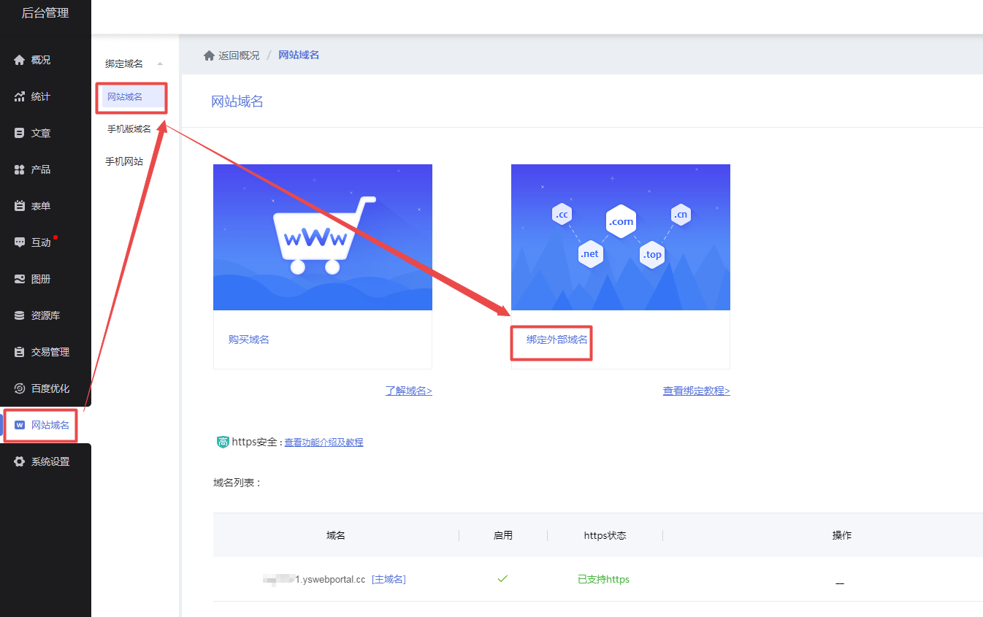Click the home icon in the breadcrumb
The width and height of the screenshot is (983, 617).
(x=209, y=55)
